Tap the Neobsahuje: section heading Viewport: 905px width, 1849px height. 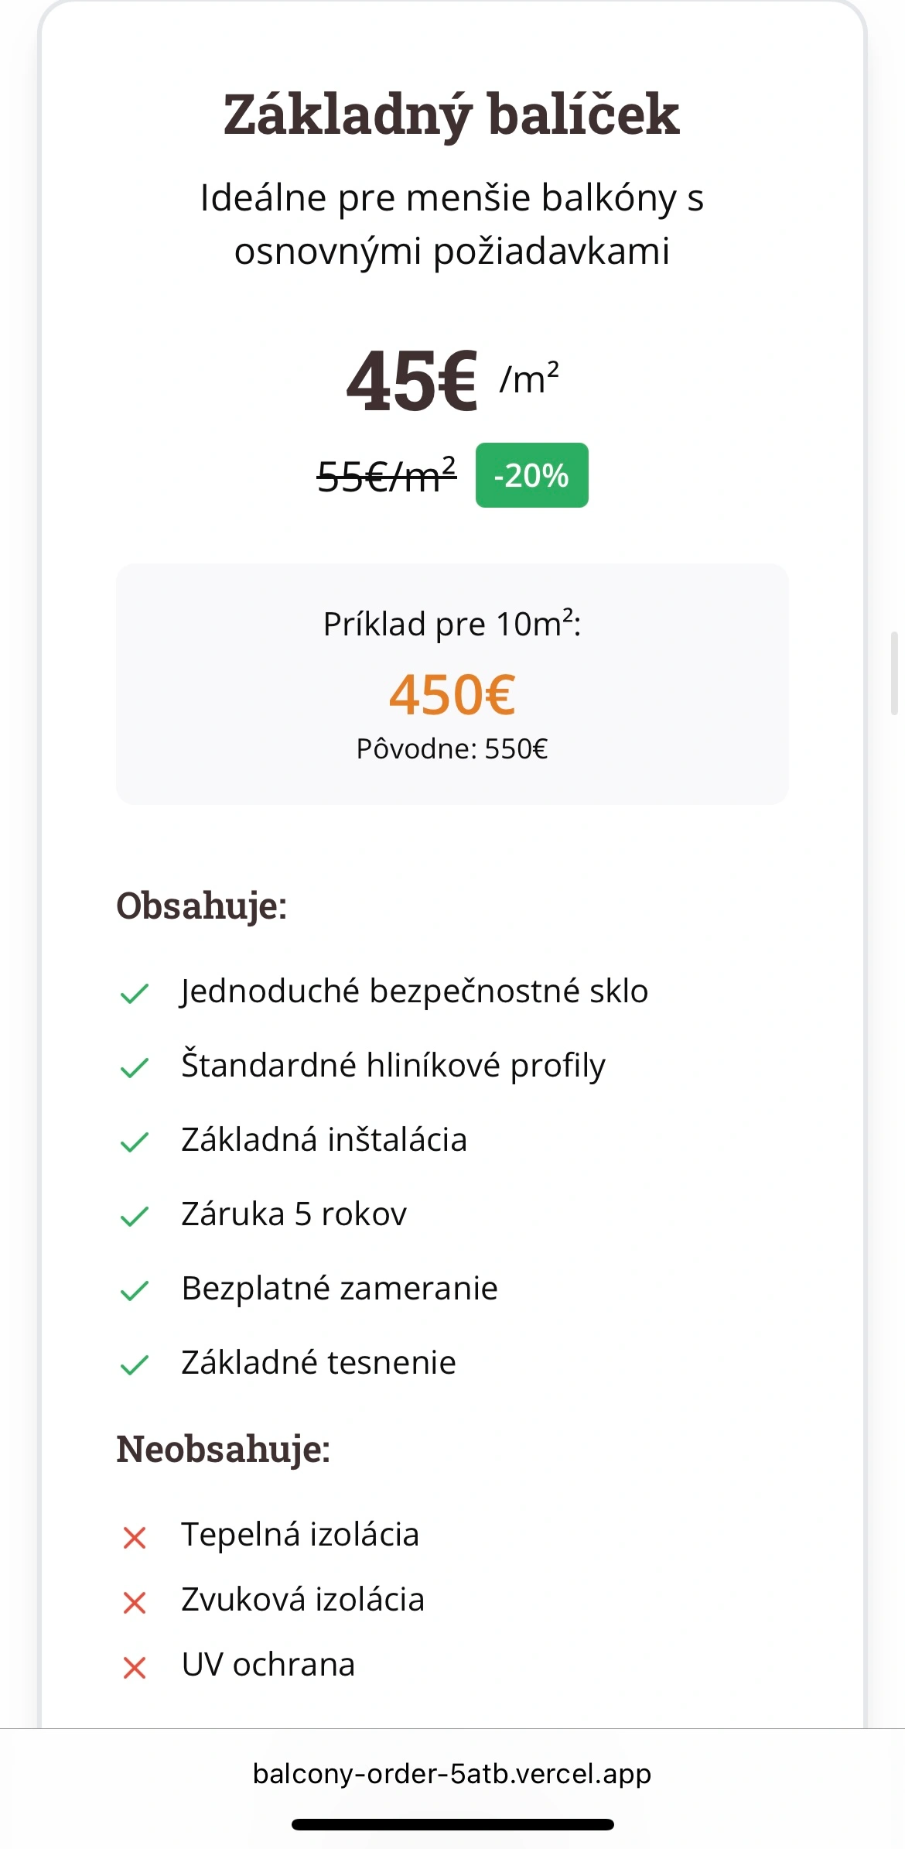224,1449
